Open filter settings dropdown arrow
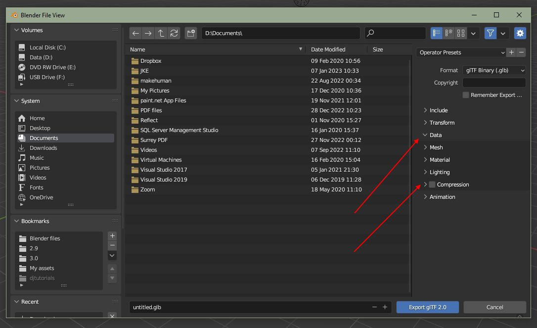 [x=503, y=33]
